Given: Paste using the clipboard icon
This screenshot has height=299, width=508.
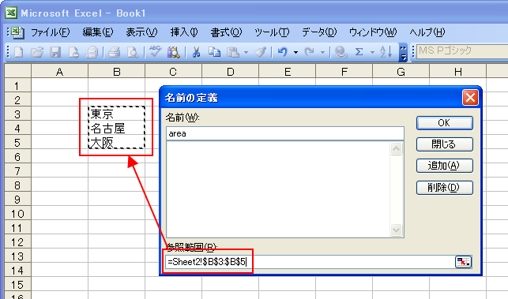Looking at the screenshot, I should click(233, 52).
